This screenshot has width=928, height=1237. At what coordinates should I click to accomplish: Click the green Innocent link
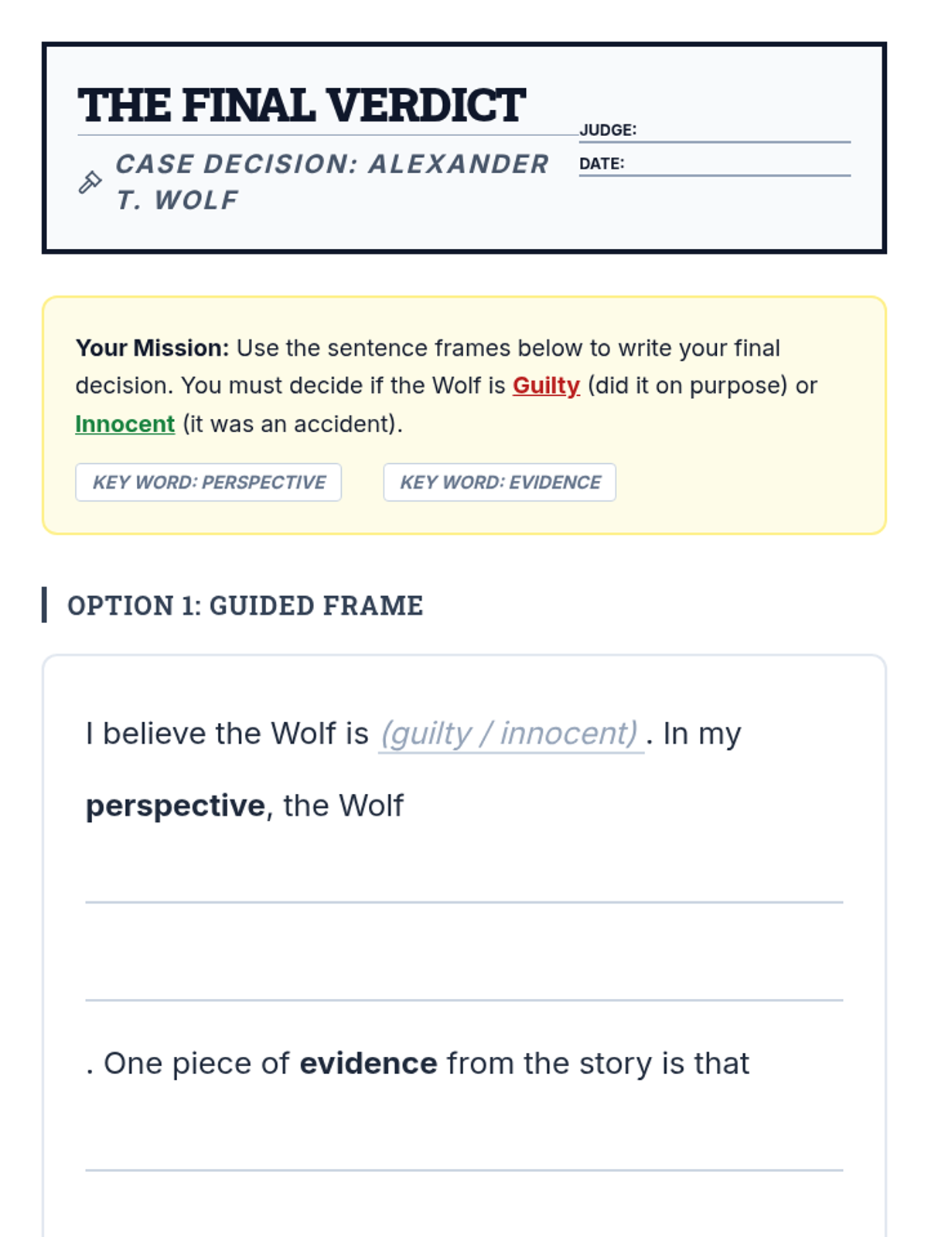(x=125, y=424)
